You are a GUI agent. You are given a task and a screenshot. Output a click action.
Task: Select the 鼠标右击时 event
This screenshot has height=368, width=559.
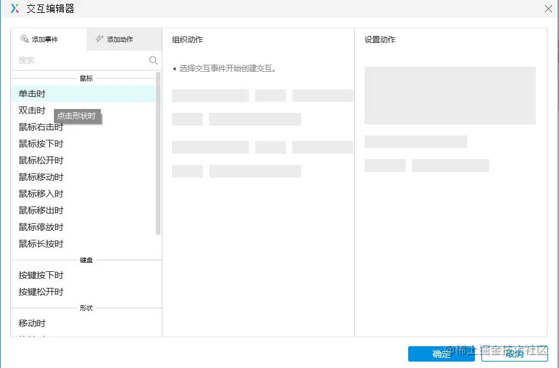click(83, 127)
